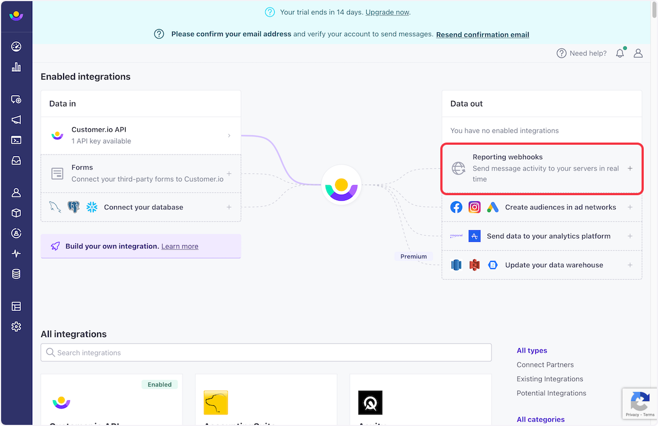The height and width of the screenshot is (426, 658).
Task: Click the Upgrade now link
Action: pos(387,12)
